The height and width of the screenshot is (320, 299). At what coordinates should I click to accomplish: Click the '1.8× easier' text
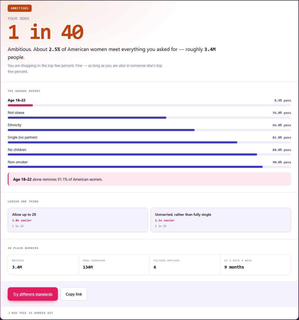(22, 220)
